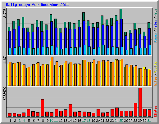Click day label '12' on the x-axis
The width and height of the screenshot is (159, 124).
coord(61,121)
